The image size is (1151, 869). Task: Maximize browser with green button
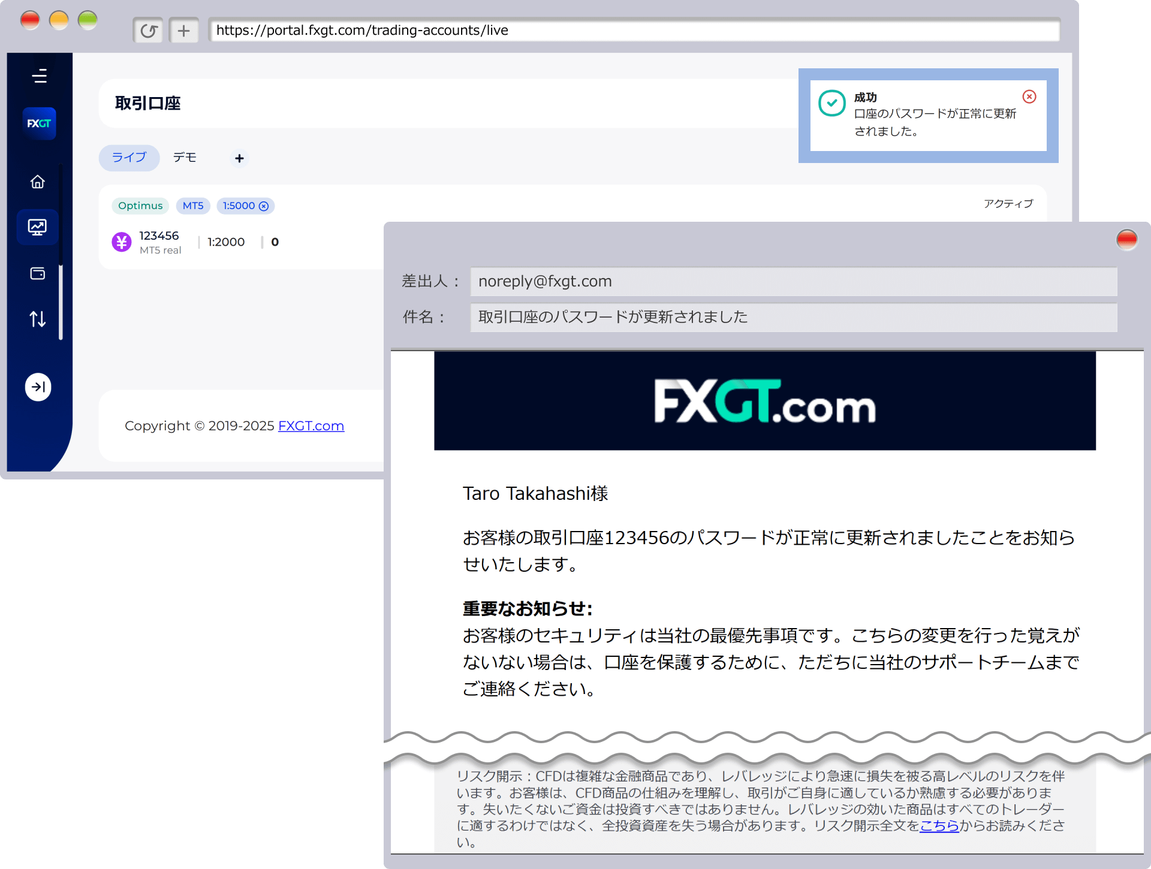tap(88, 20)
